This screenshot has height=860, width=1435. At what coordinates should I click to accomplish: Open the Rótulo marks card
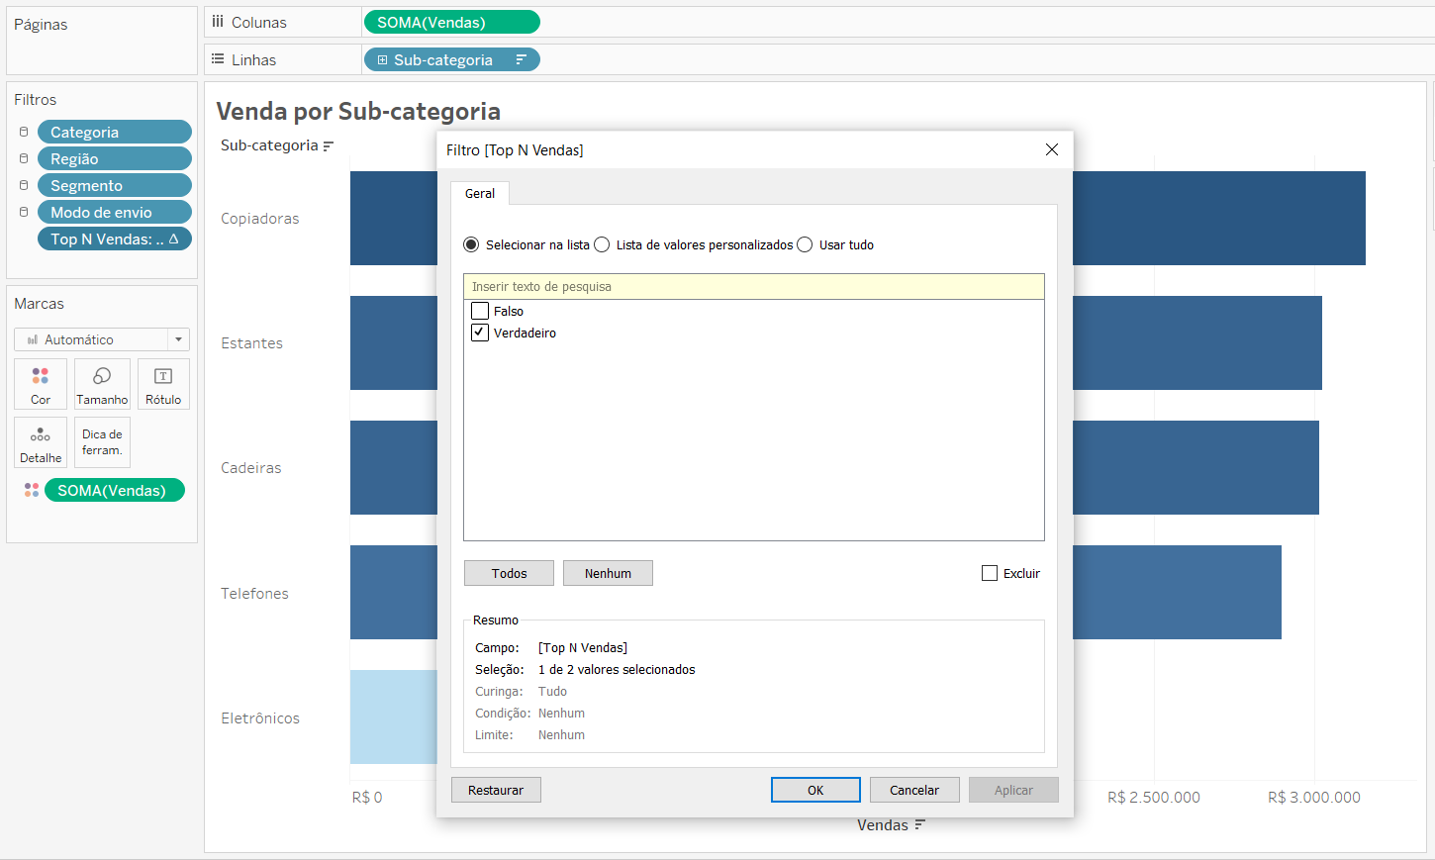[x=163, y=384]
